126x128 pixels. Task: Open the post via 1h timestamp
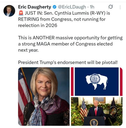click(92, 7)
